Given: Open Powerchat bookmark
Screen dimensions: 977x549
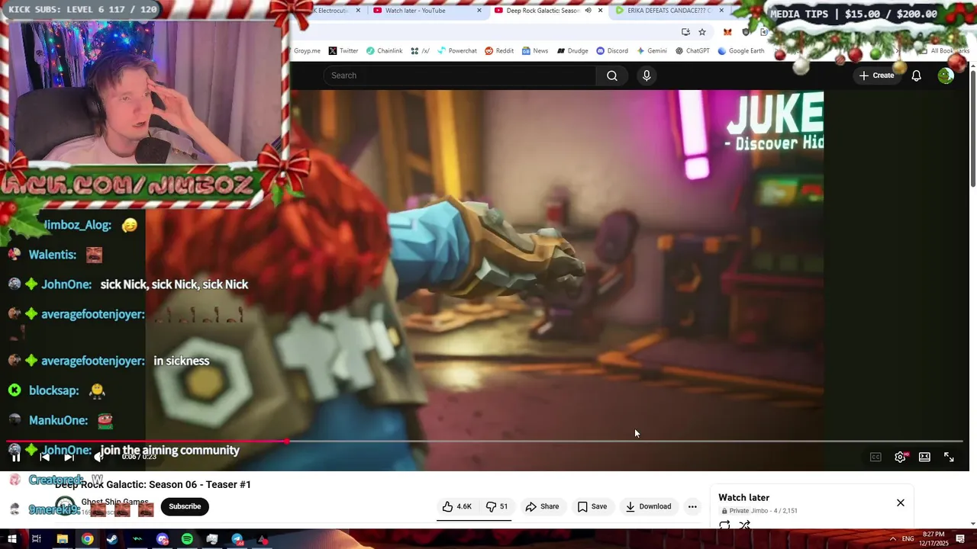Looking at the screenshot, I should coord(457,51).
